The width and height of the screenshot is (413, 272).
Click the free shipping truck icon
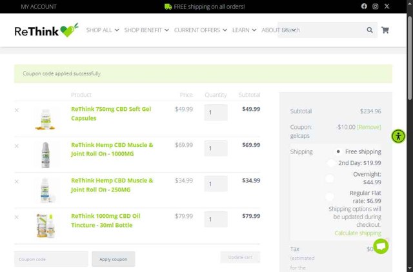(168, 6)
